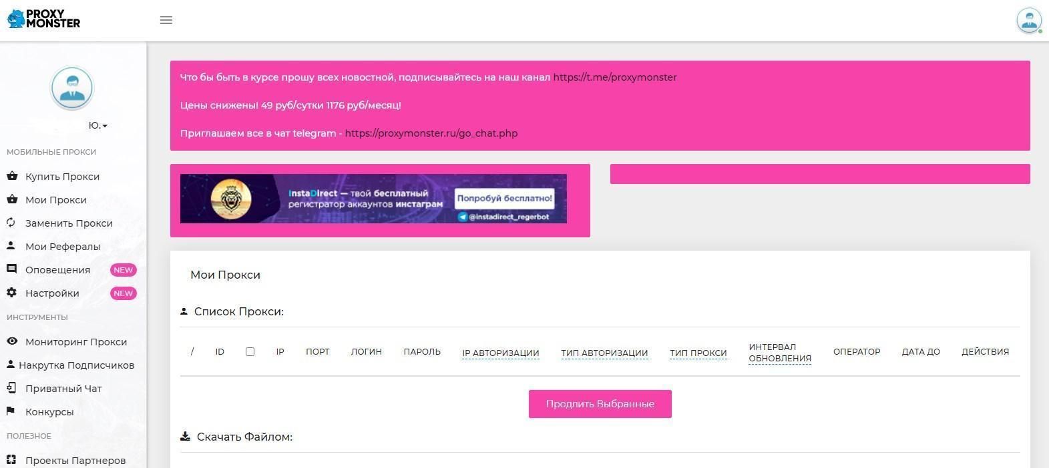
Task: Click the message icon beside Оповещения
Action: pyautogui.click(x=11, y=269)
